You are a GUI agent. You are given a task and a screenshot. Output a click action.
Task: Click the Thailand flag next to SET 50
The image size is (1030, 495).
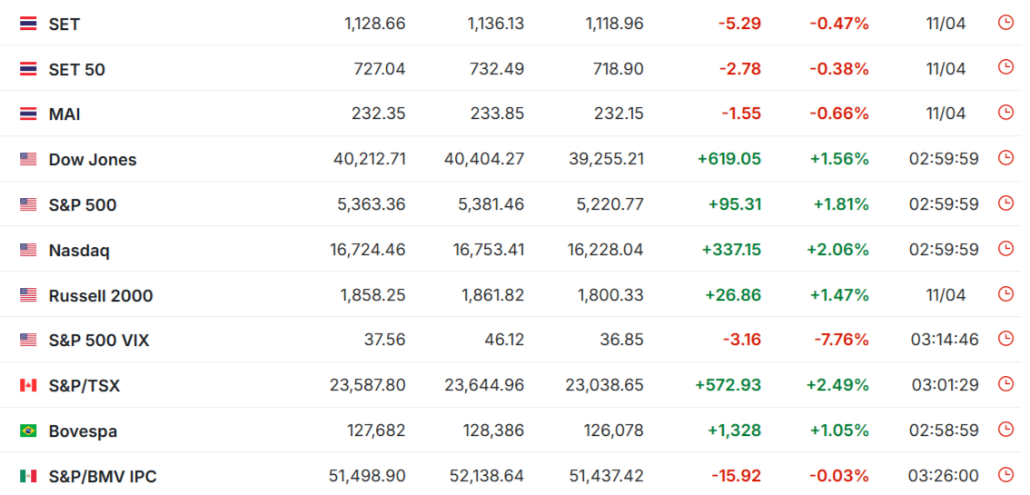(x=27, y=69)
